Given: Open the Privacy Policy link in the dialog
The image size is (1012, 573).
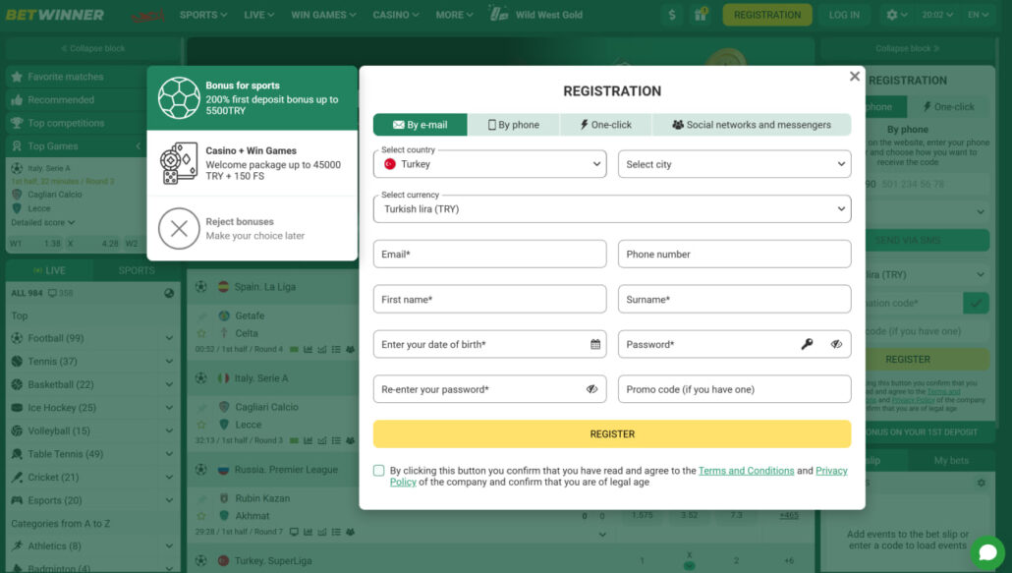Looking at the screenshot, I should click(831, 471).
